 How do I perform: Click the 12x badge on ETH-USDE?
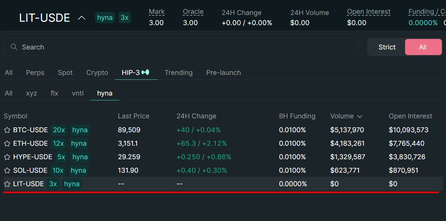click(x=58, y=143)
